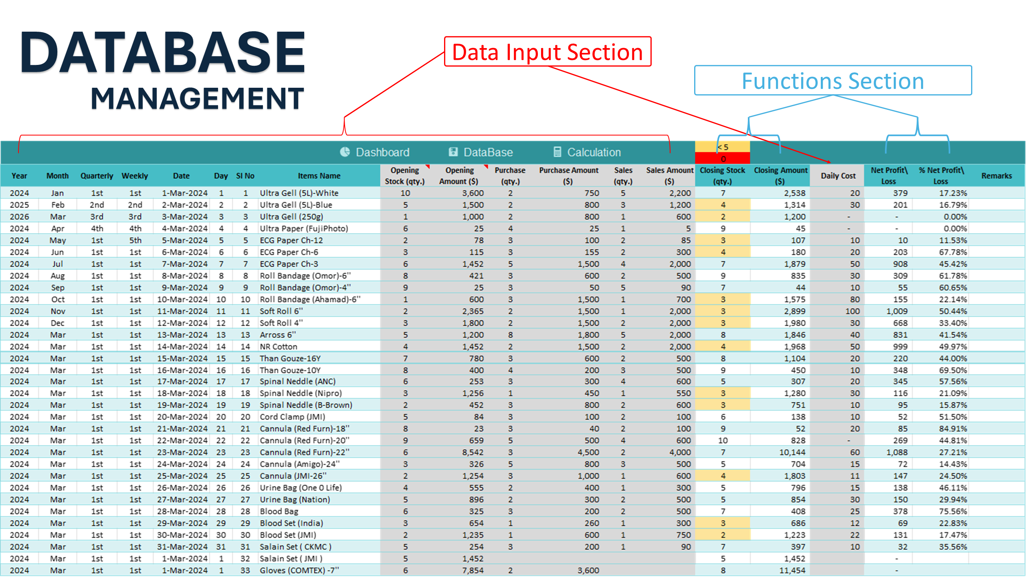This screenshot has width=1026, height=577.
Task: Click the weekly '5th' cell in May row
Action: point(135,240)
